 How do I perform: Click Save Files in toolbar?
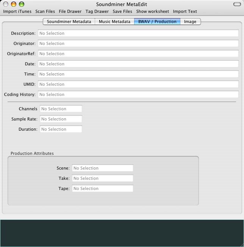point(122,11)
